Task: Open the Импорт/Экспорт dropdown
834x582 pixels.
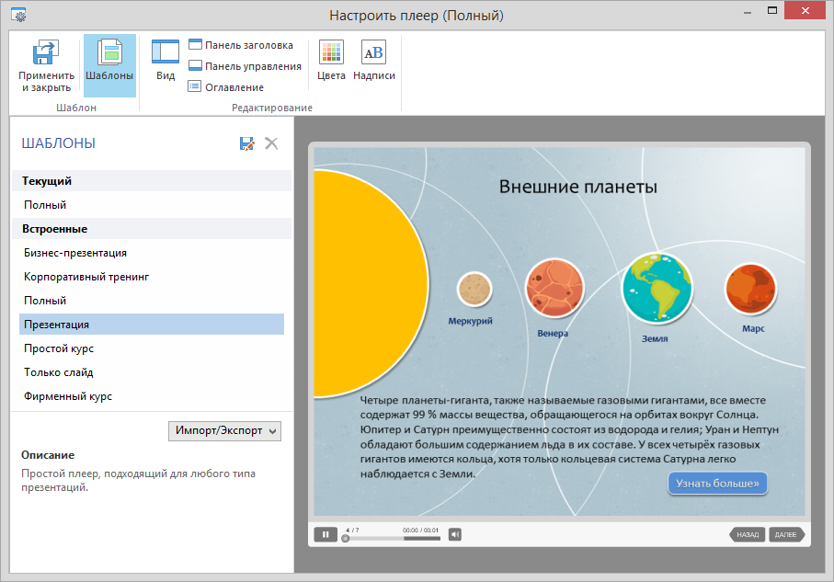Action: (x=224, y=431)
